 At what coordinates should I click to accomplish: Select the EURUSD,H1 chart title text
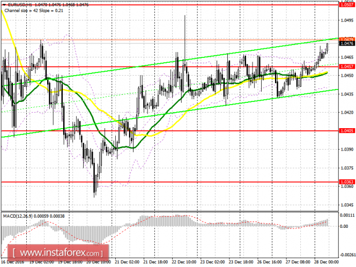pyautogui.click(x=20, y=4)
